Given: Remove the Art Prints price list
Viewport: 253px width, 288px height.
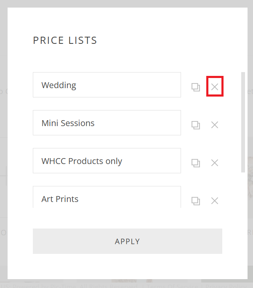Looking at the screenshot, I should 215,201.
